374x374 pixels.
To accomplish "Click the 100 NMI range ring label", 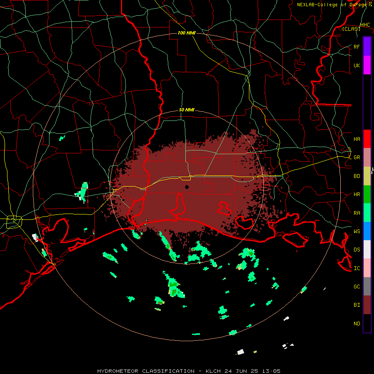I will pos(187,33).
